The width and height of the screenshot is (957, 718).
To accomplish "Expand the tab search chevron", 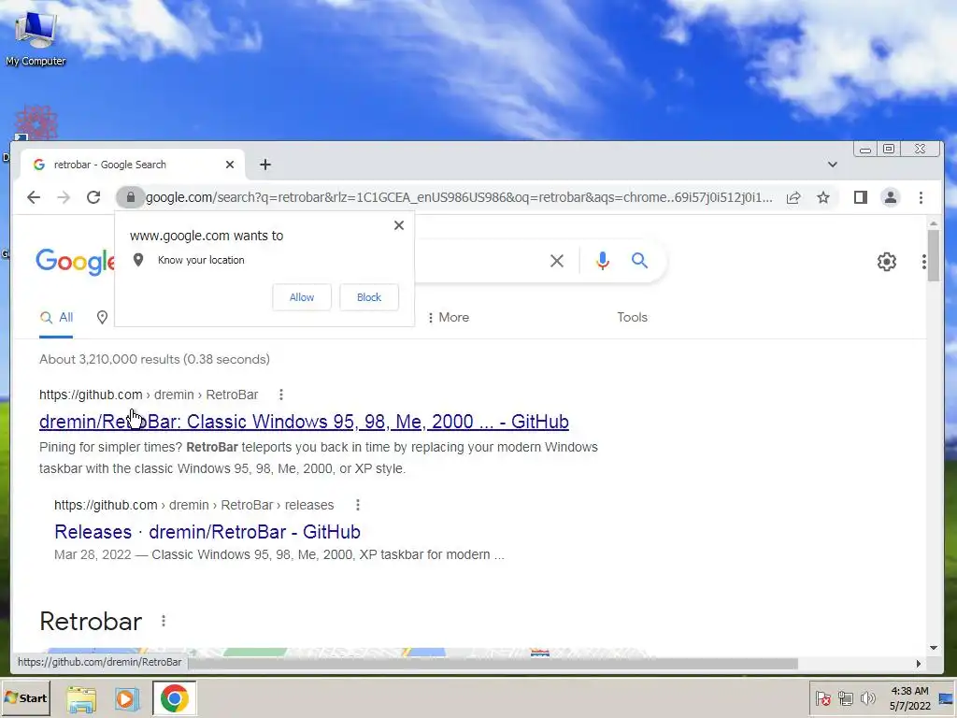I will click(x=832, y=165).
